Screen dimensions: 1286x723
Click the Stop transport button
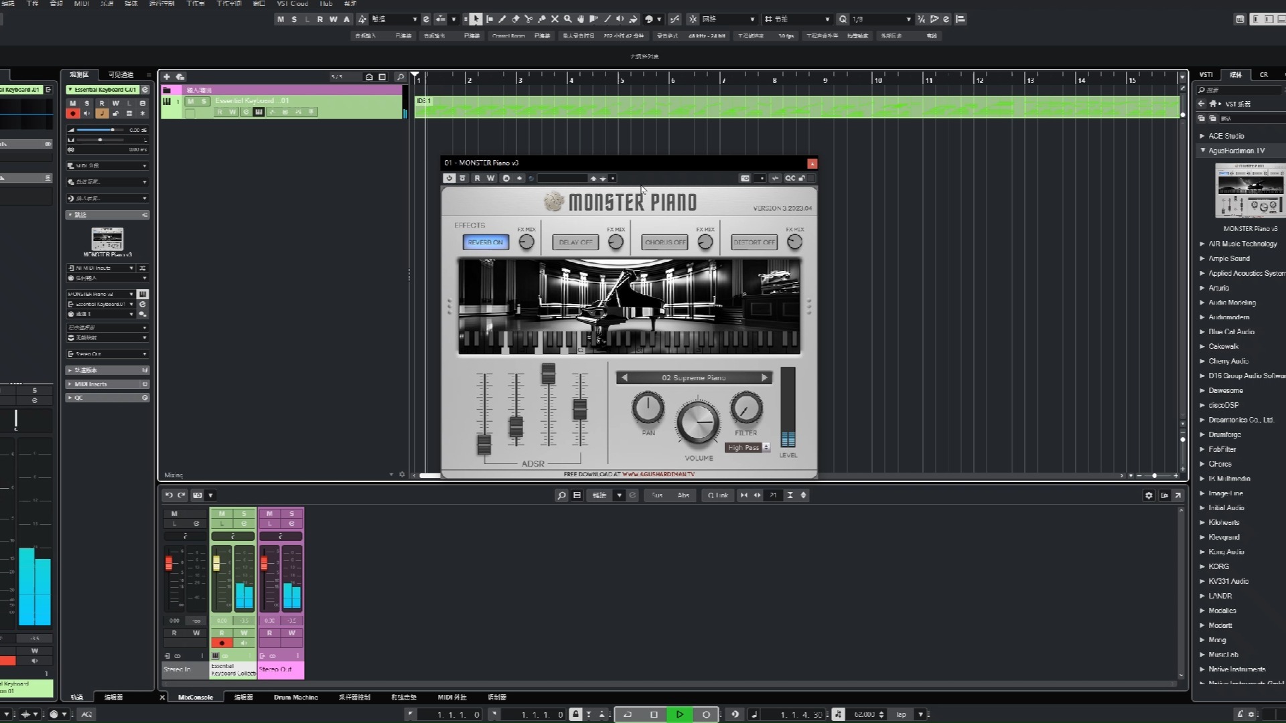(x=654, y=714)
